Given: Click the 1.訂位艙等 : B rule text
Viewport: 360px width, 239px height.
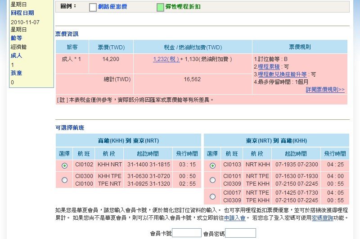Looking at the screenshot, I should (x=271, y=59).
